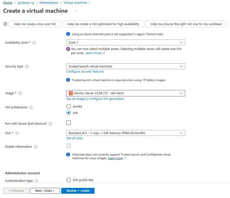Show info tooltip for Security type
Screen dimensions: 230x198
27,66
